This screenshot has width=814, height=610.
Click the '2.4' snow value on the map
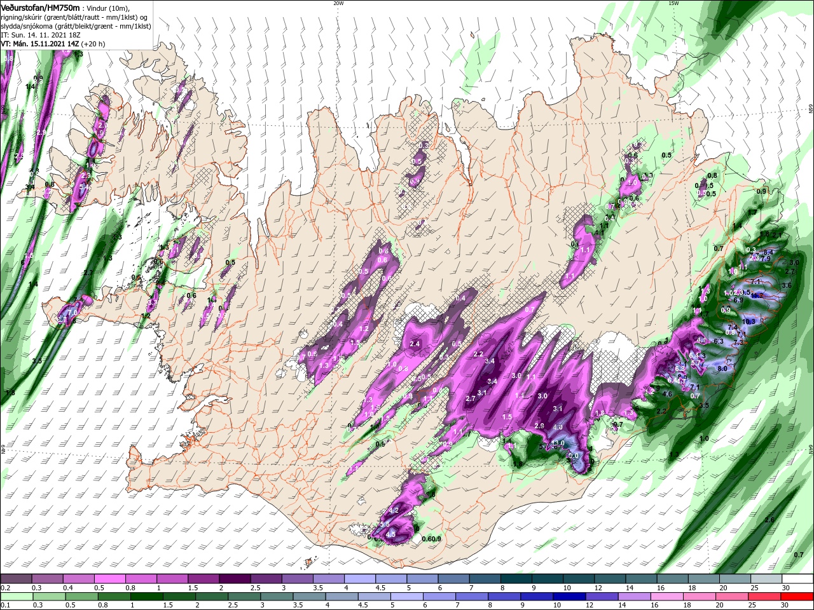tap(415, 344)
